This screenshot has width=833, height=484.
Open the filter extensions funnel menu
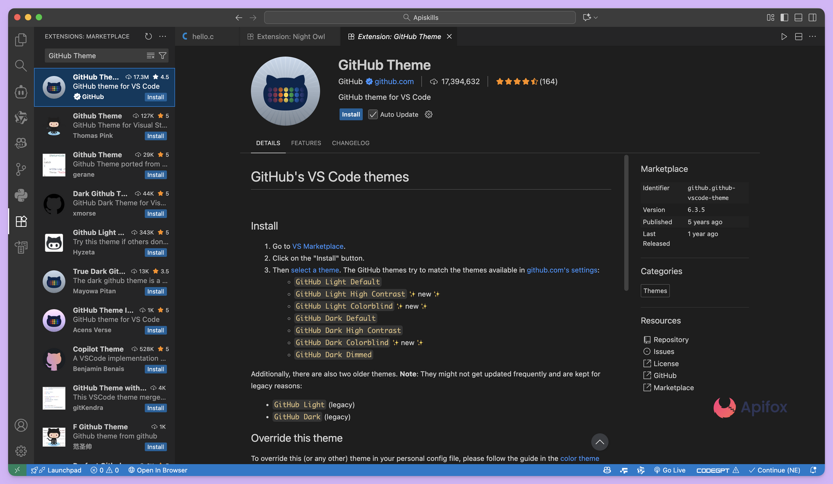pyautogui.click(x=163, y=55)
